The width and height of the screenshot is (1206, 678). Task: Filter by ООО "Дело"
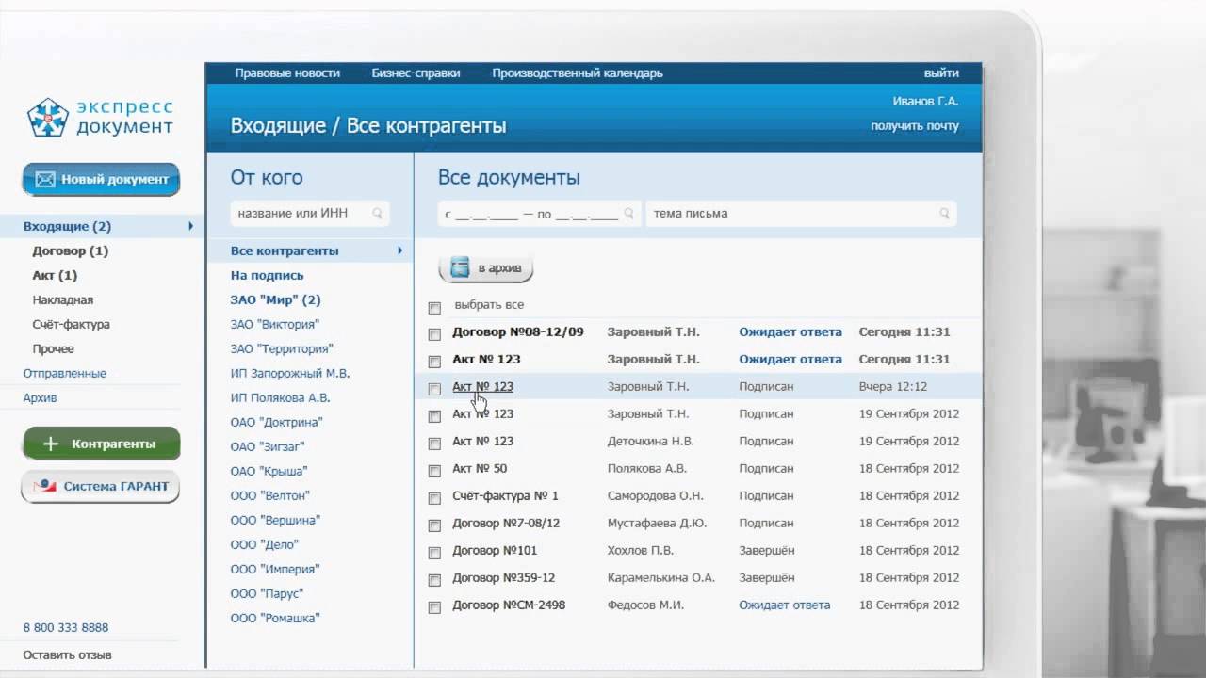(265, 544)
